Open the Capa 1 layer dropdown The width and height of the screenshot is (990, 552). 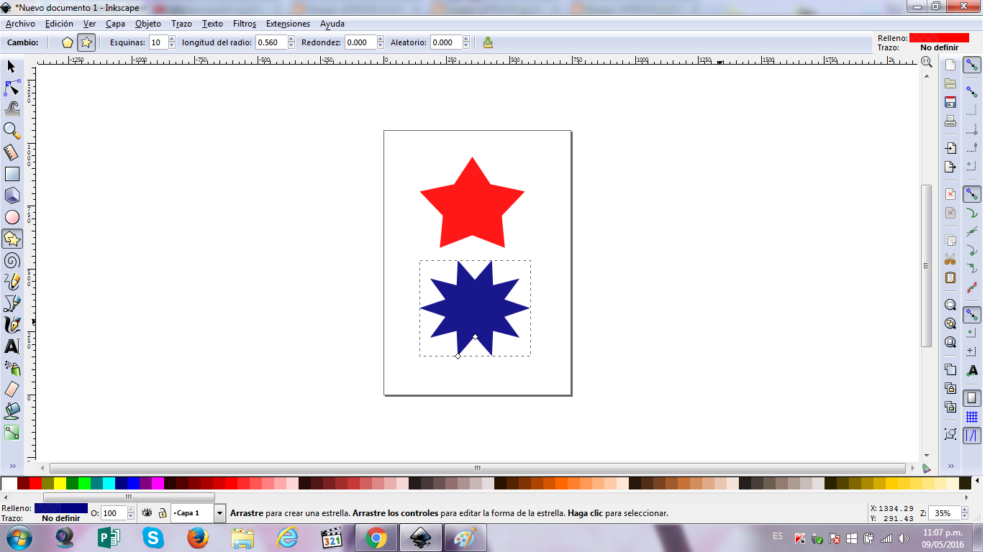[x=219, y=513]
